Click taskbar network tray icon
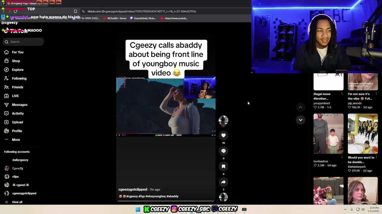 tap(358, 210)
